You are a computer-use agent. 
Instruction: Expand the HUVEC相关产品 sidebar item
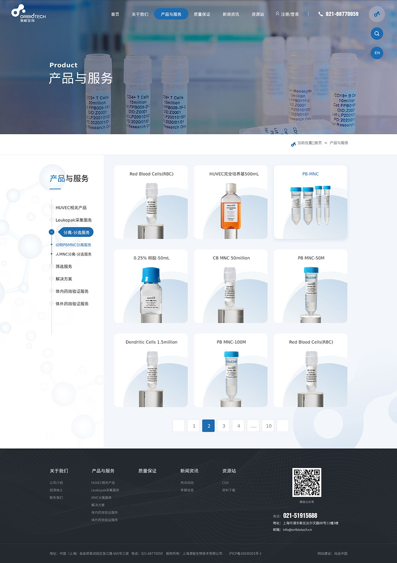point(52,208)
